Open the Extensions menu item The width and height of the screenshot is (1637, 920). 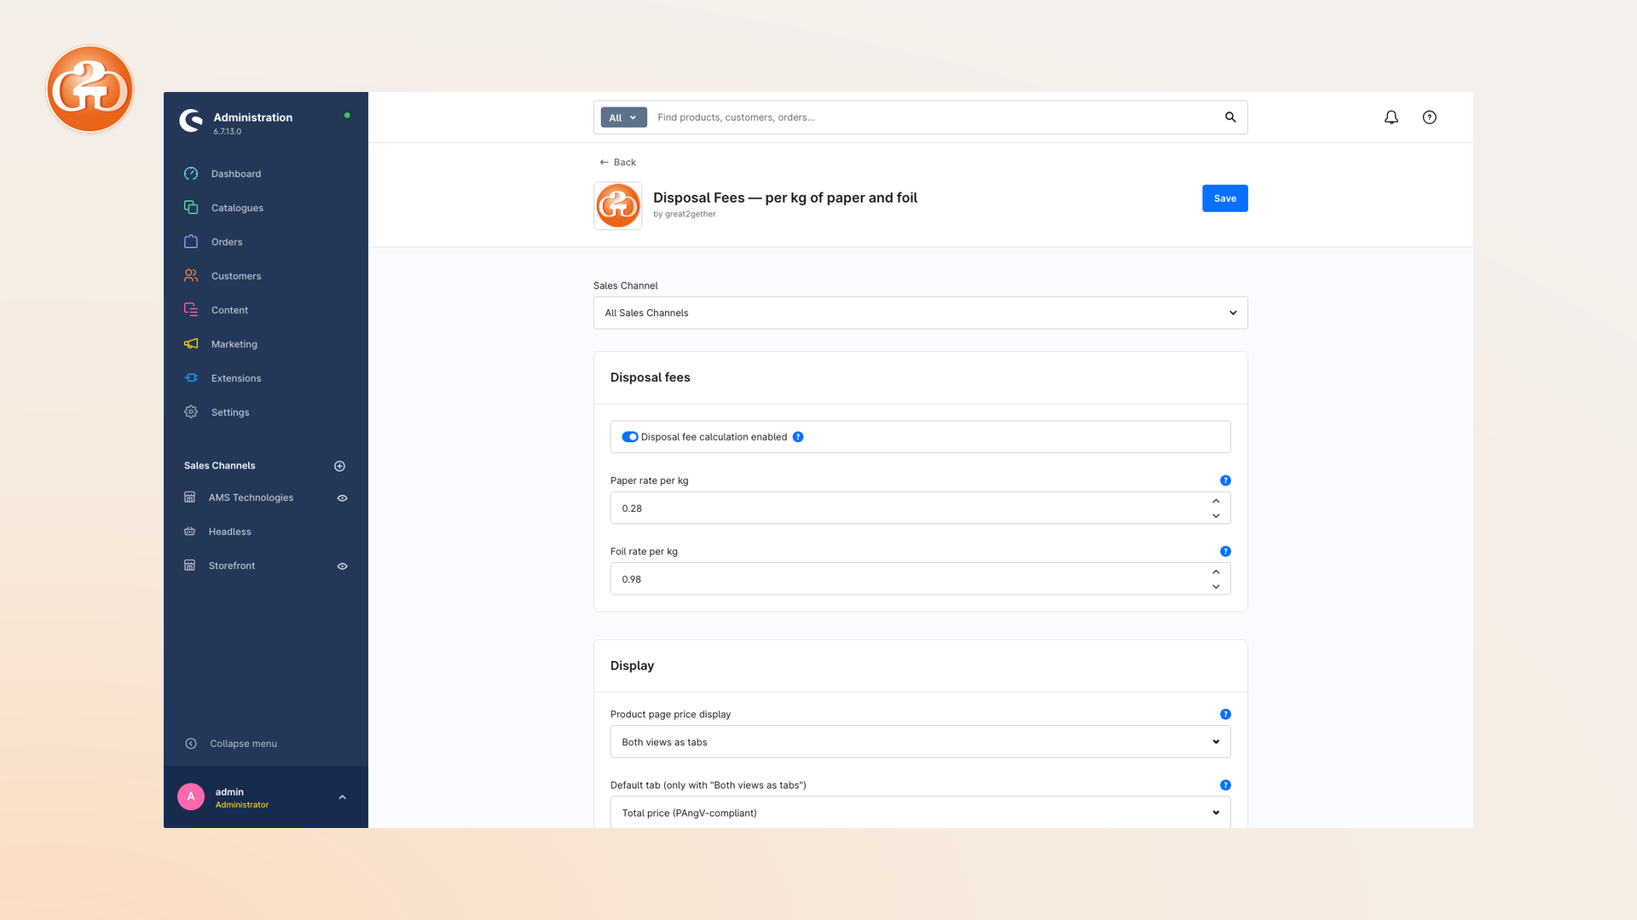point(236,378)
